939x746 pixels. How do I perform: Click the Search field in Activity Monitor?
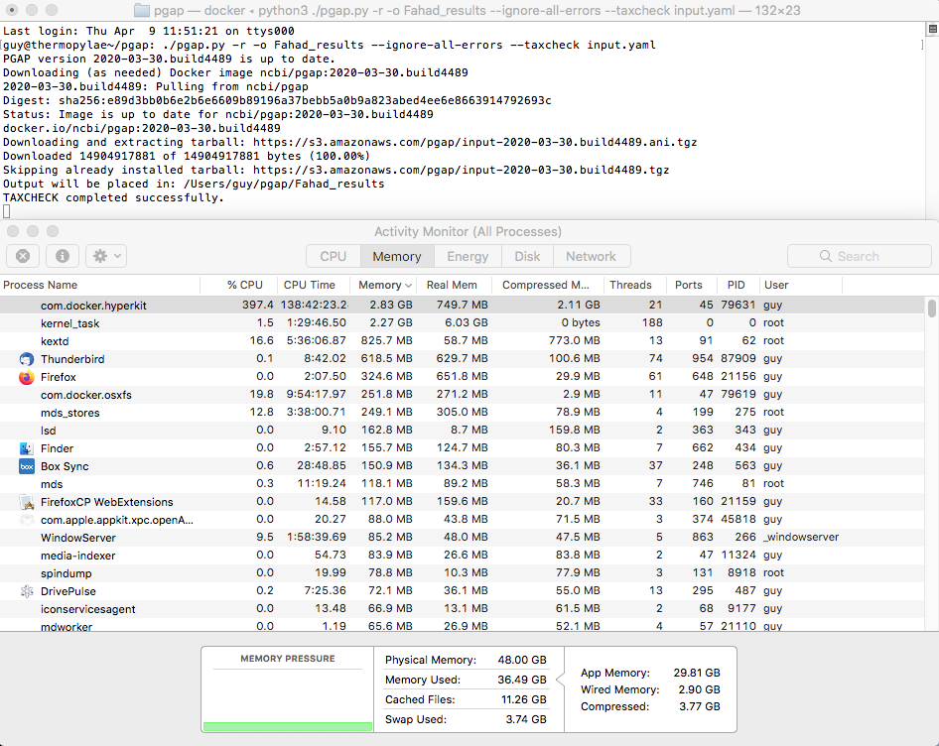pyautogui.click(x=859, y=256)
